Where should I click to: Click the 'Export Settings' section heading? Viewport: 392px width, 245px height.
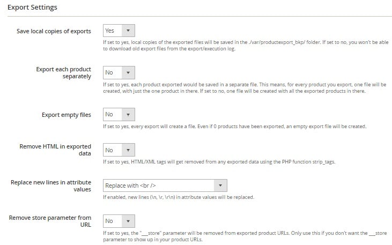[32, 8]
